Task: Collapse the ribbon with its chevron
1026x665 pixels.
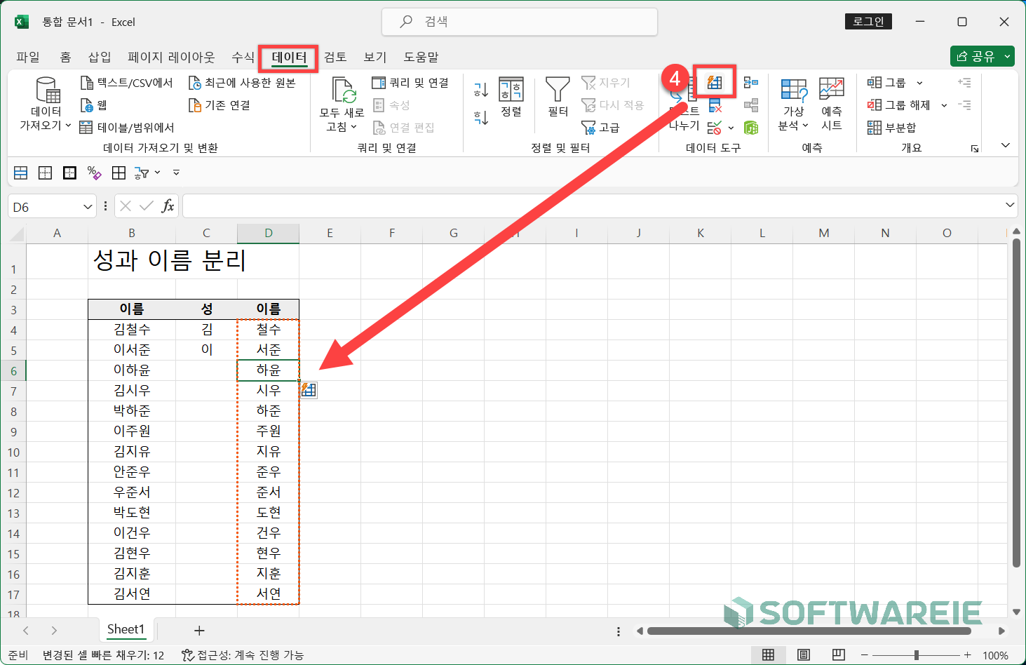Action: click(x=1005, y=145)
